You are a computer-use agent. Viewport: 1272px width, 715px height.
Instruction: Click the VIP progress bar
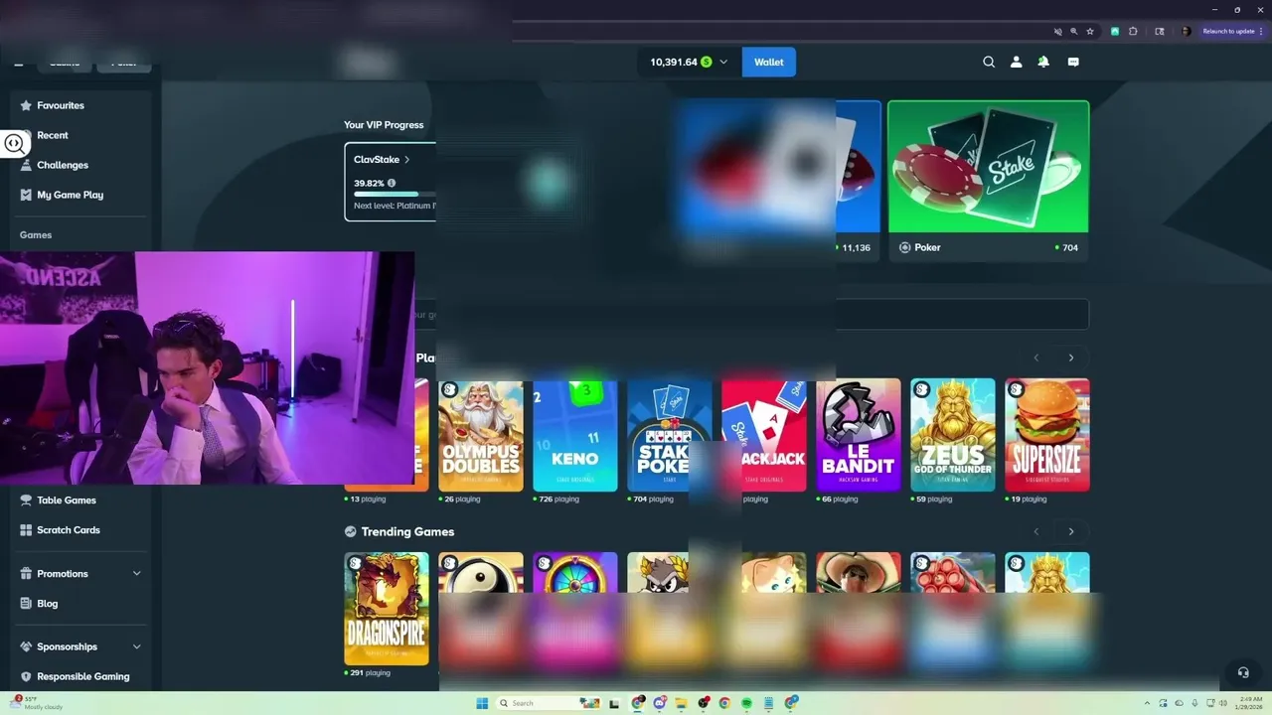(x=394, y=195)
